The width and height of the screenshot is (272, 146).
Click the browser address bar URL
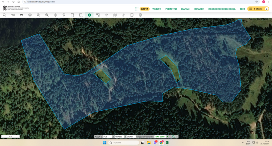pyautogui.click(x=41, y=2)
